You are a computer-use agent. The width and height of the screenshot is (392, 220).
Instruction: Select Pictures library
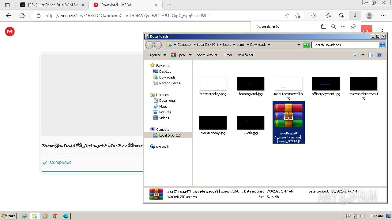click(165, 112)
